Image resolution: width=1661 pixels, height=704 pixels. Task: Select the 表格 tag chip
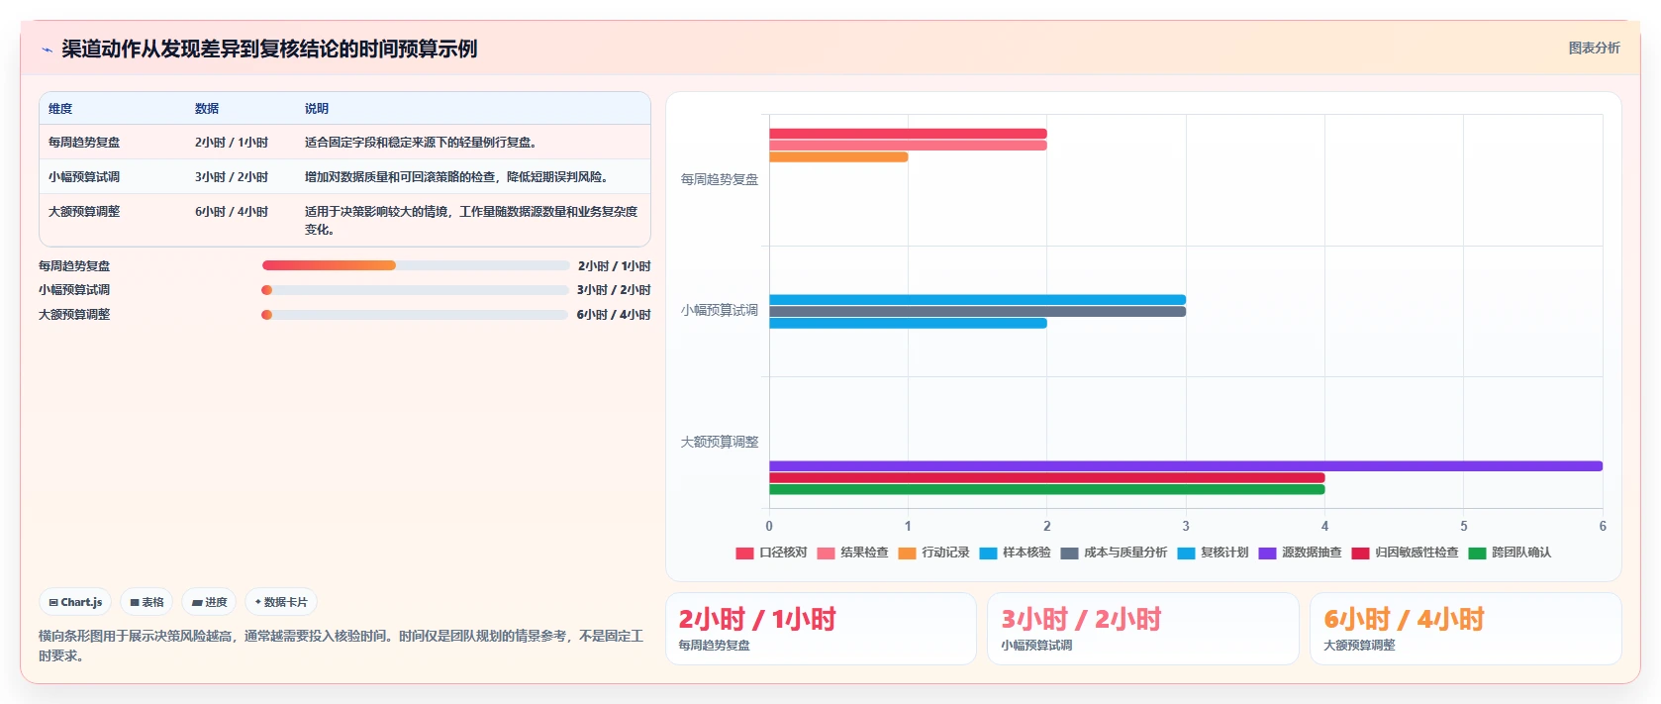[x=147, y=602]
